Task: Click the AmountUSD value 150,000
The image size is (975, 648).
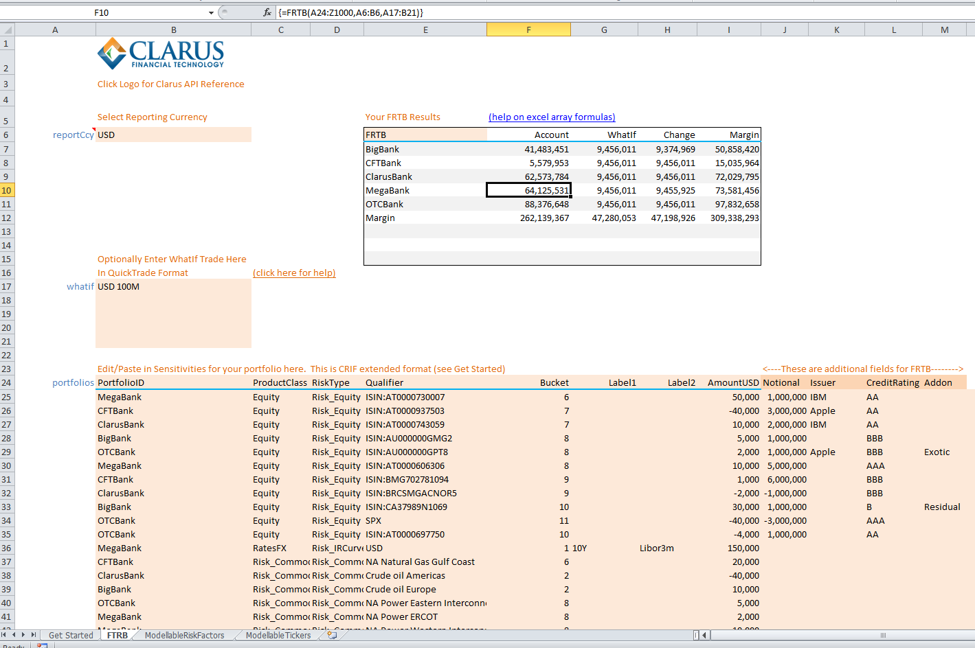Action: click(x=729, y=548)
